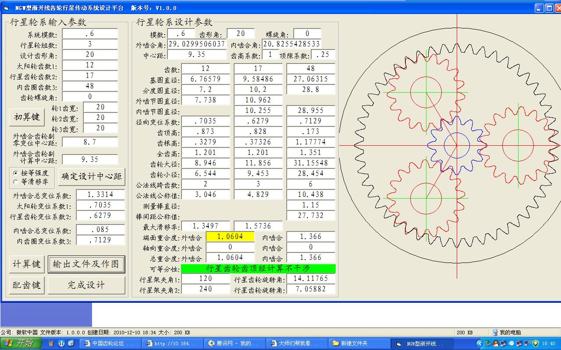561x350 pixels.
Task: Click 内啮合总变位系数 field .085
Action: [100, 230]
